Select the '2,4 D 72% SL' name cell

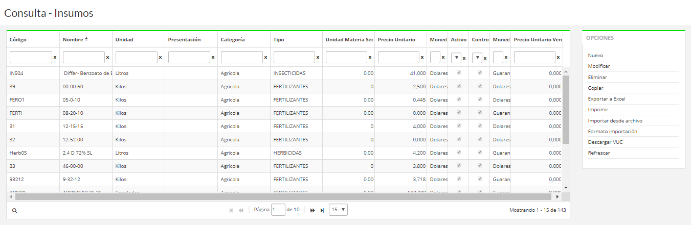click(86, 153)
